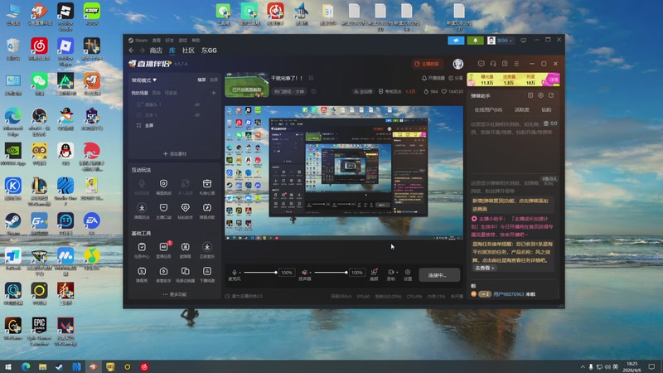The width and height of the screenshot is (663, 373).
Task: Open the 设置 settings icon in bottom bar
Action: (x=408, y=274)
